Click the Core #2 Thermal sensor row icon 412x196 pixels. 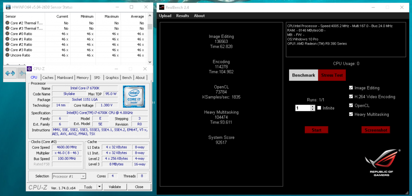tap(7, 23)
